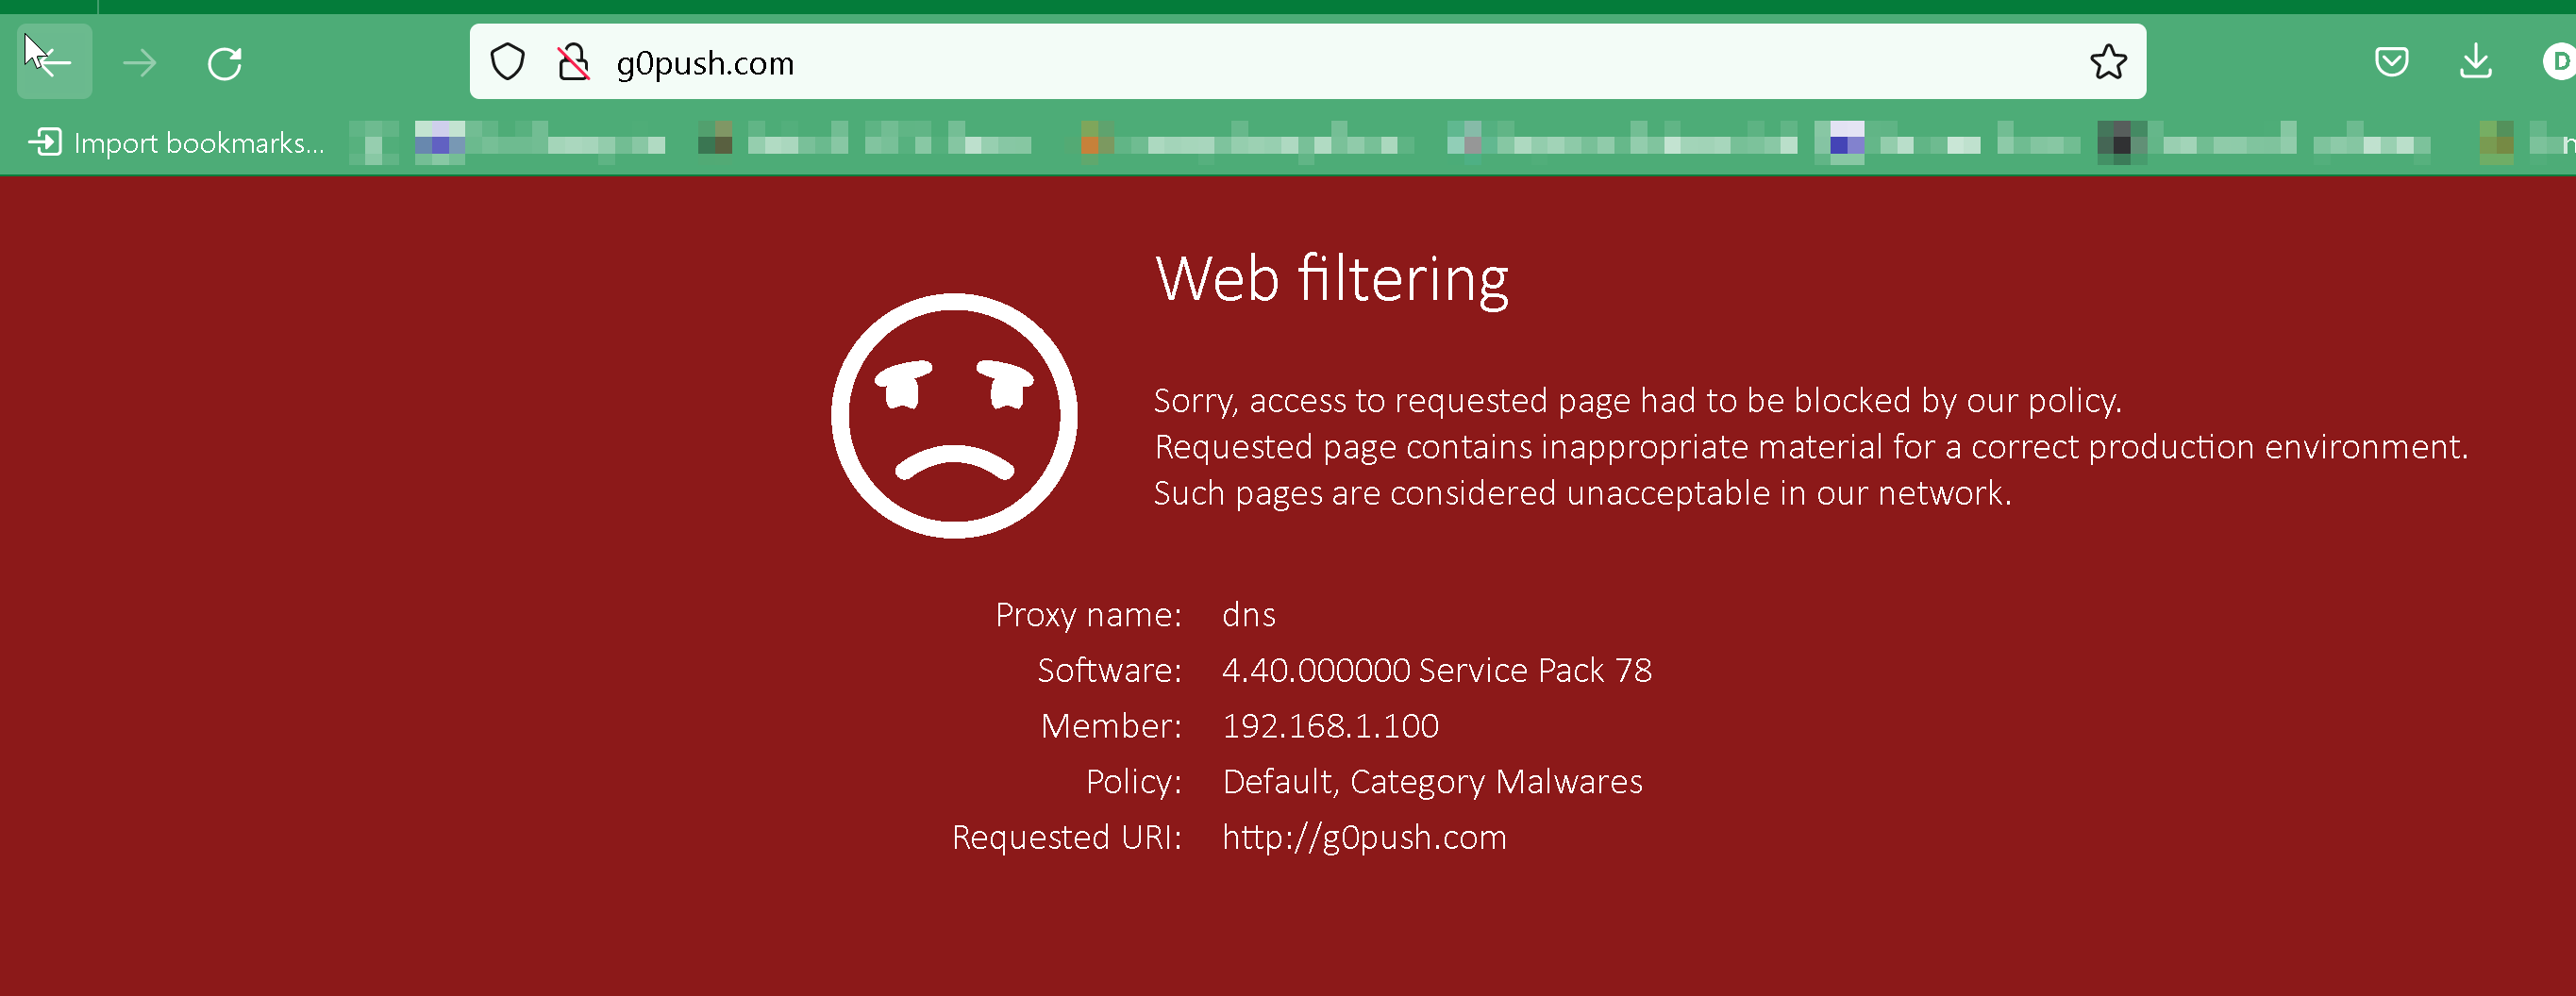Click the forward navigation arrow
This screenshot has height=996, width=2576.
[x=140, y=63]
